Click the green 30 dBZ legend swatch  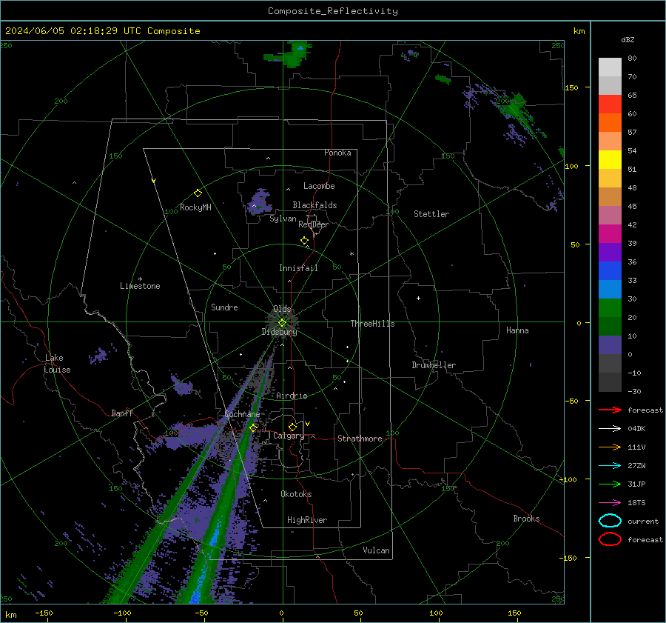[610, 307]
